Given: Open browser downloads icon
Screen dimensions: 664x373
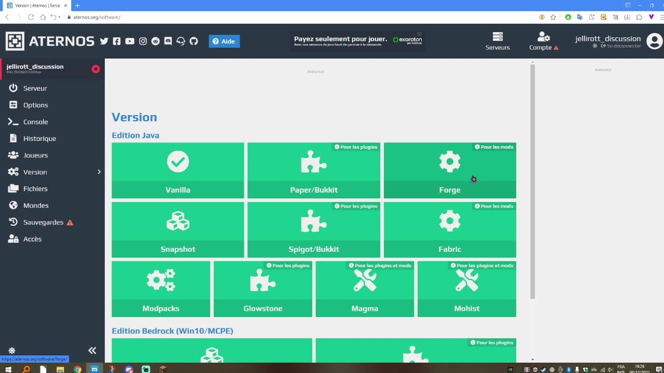Looking at the screenshot, I should [x=627, y=17].
